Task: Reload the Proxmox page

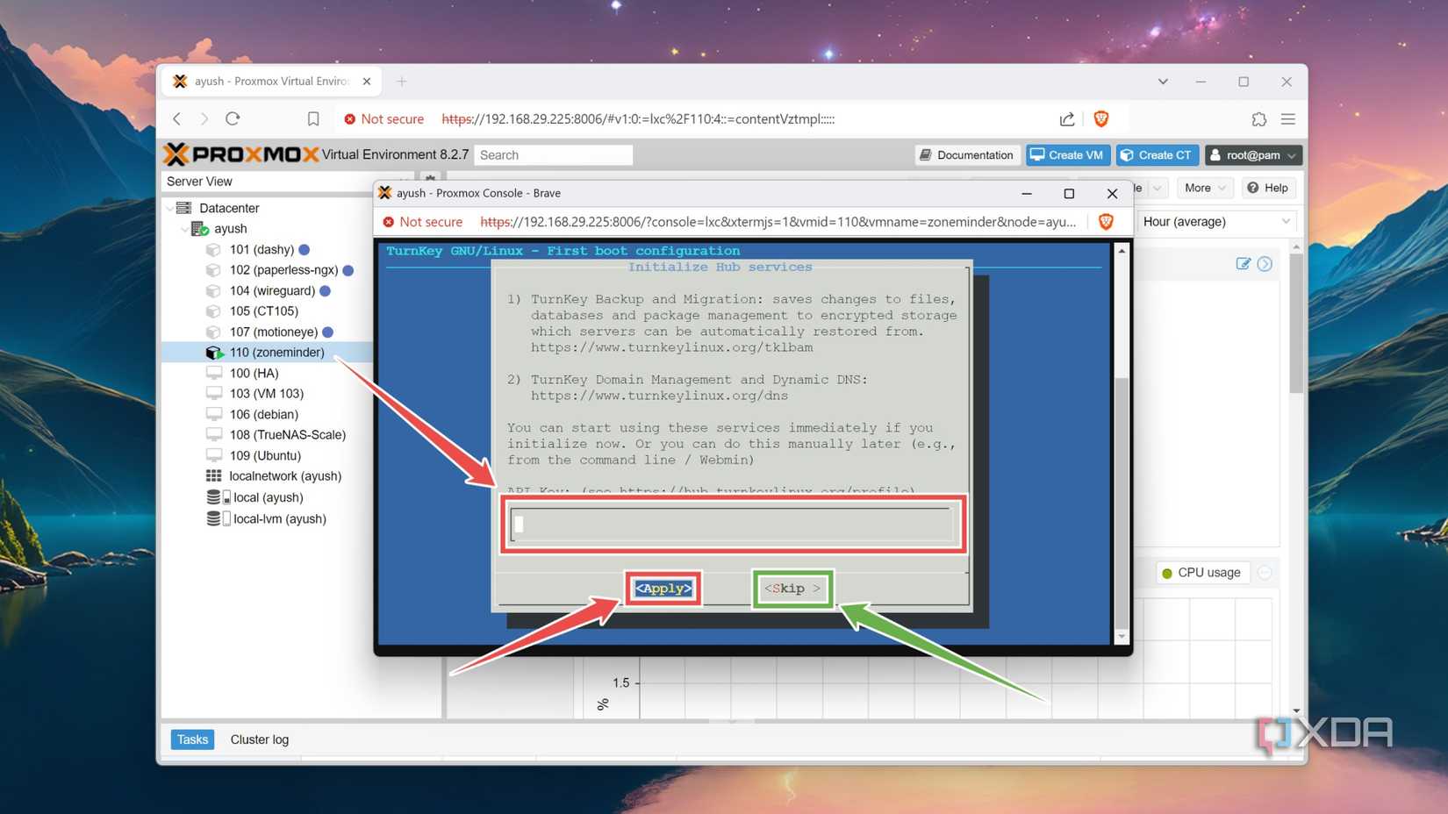Action: [233, 118]
